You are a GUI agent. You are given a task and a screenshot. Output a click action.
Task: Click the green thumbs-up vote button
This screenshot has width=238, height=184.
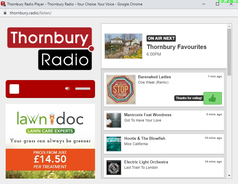click(212, 98)
